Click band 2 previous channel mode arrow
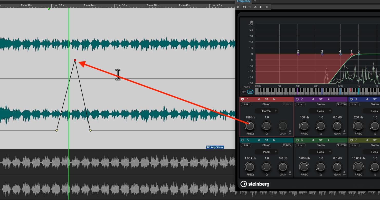The height and width of the screenshot is (200, 380). coord(313,99)
